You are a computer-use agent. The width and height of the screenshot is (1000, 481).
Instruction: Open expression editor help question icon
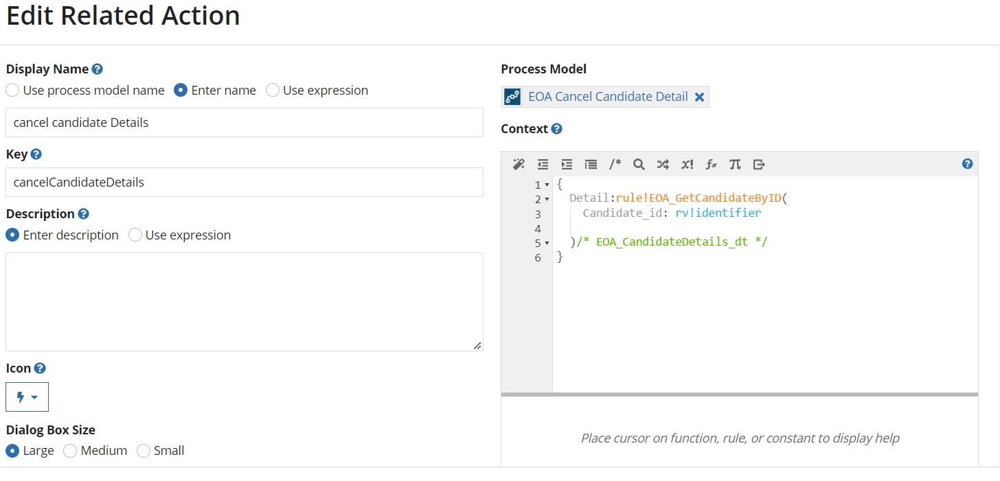(967, 163)
